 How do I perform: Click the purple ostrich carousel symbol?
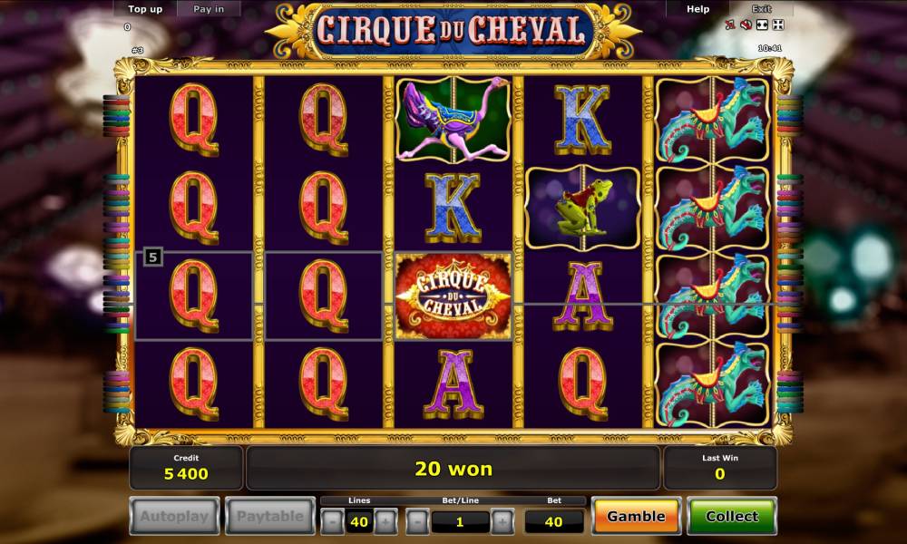(453, 120)
